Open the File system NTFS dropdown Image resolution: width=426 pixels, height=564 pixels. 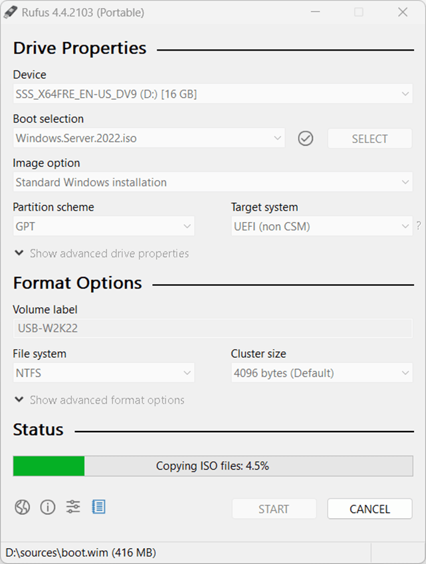point(104,373)
